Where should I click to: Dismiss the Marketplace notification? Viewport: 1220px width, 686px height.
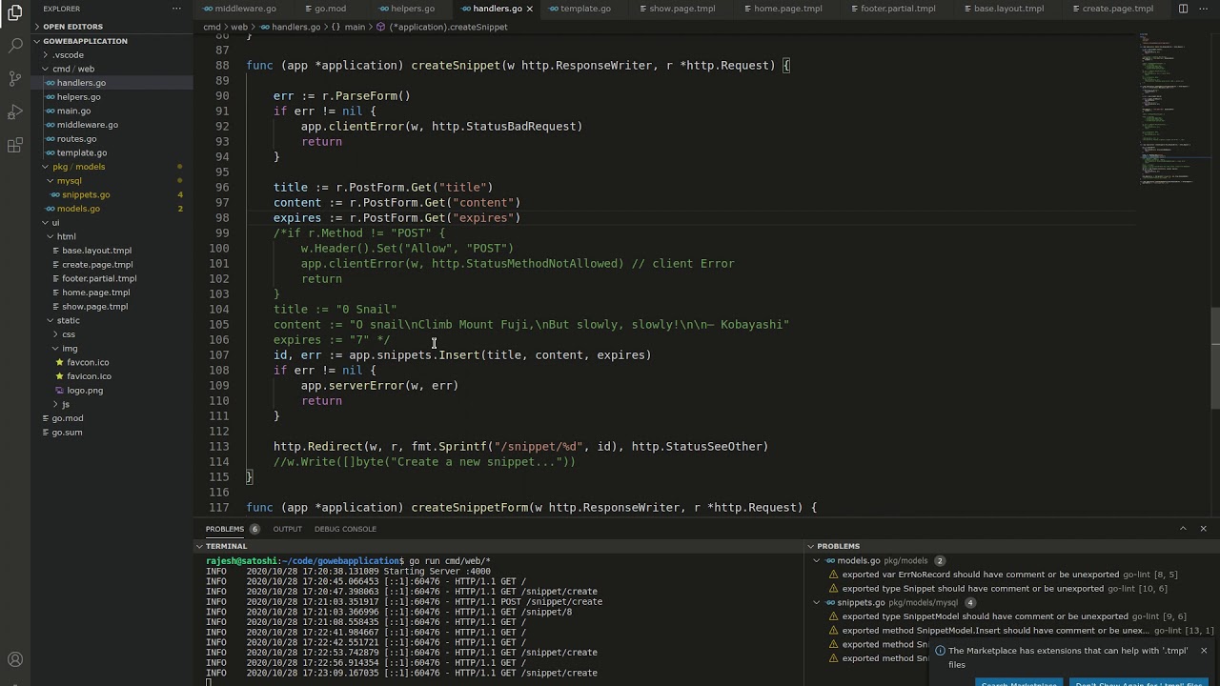pyautogui.click(x=1204, y=651)
